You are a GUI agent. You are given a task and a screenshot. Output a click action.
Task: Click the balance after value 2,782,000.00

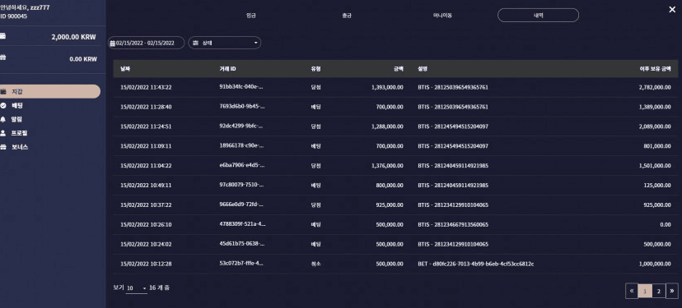point(655,87)
